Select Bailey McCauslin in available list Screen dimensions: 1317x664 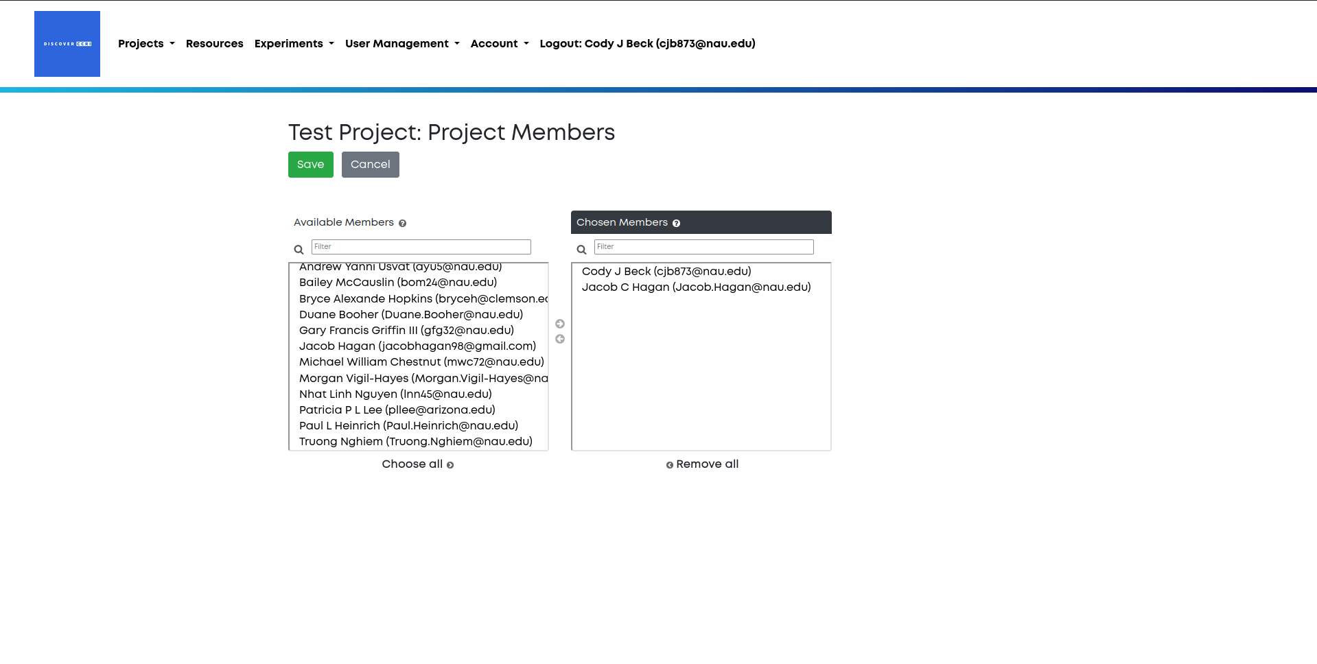click(419, 283)
